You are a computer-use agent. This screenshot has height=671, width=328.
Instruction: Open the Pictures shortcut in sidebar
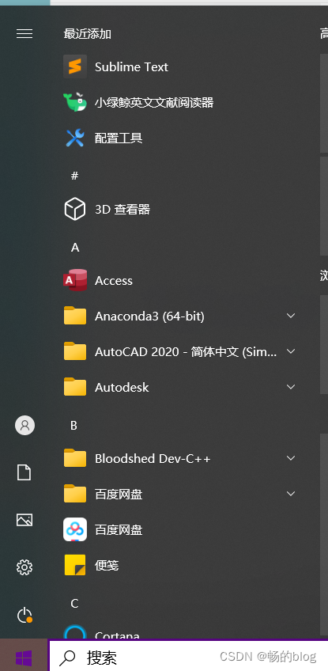point(25,520)
